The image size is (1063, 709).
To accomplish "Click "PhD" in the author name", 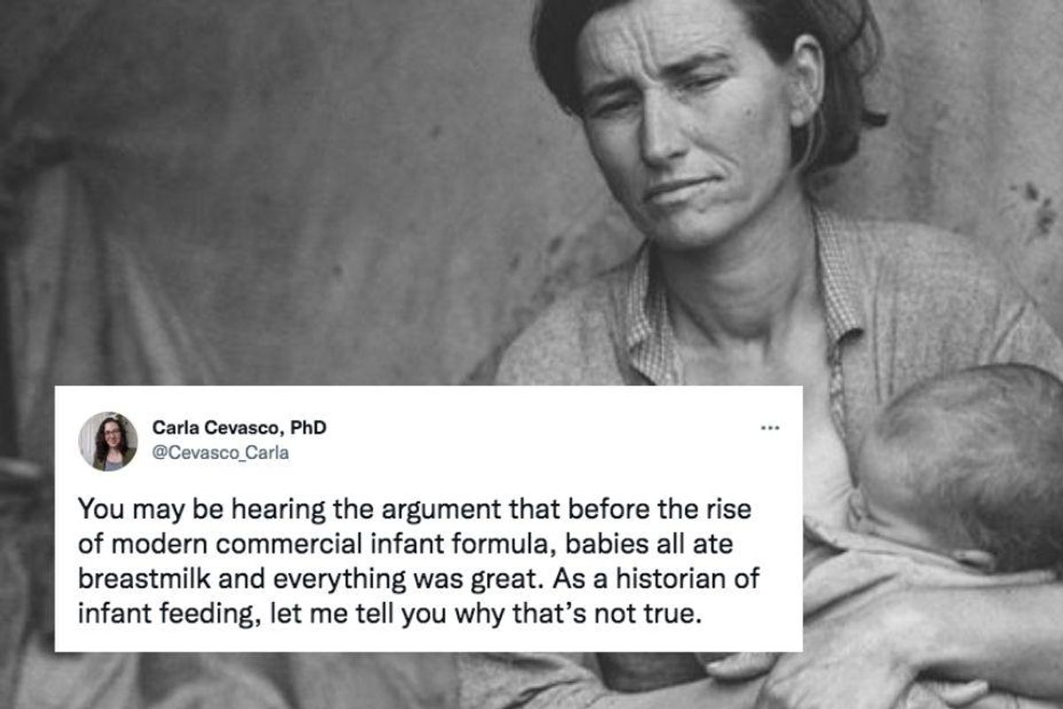I will [x=311, y=428].
